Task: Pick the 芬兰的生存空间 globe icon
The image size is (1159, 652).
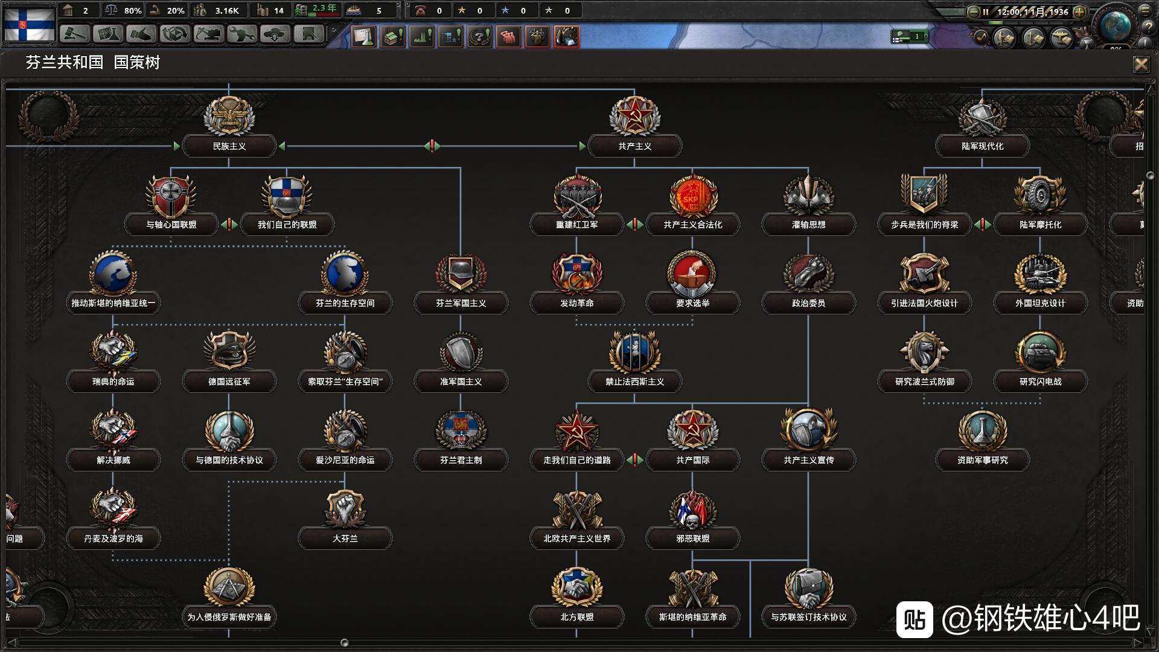Action: point(345,273)
